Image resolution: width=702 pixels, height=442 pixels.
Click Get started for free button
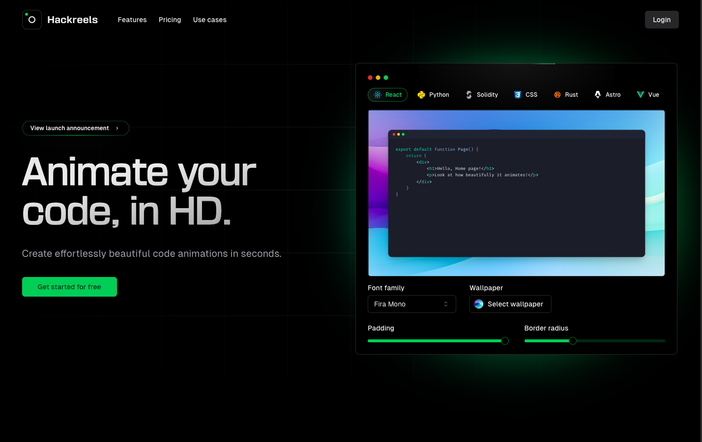[x=69, y=287]
